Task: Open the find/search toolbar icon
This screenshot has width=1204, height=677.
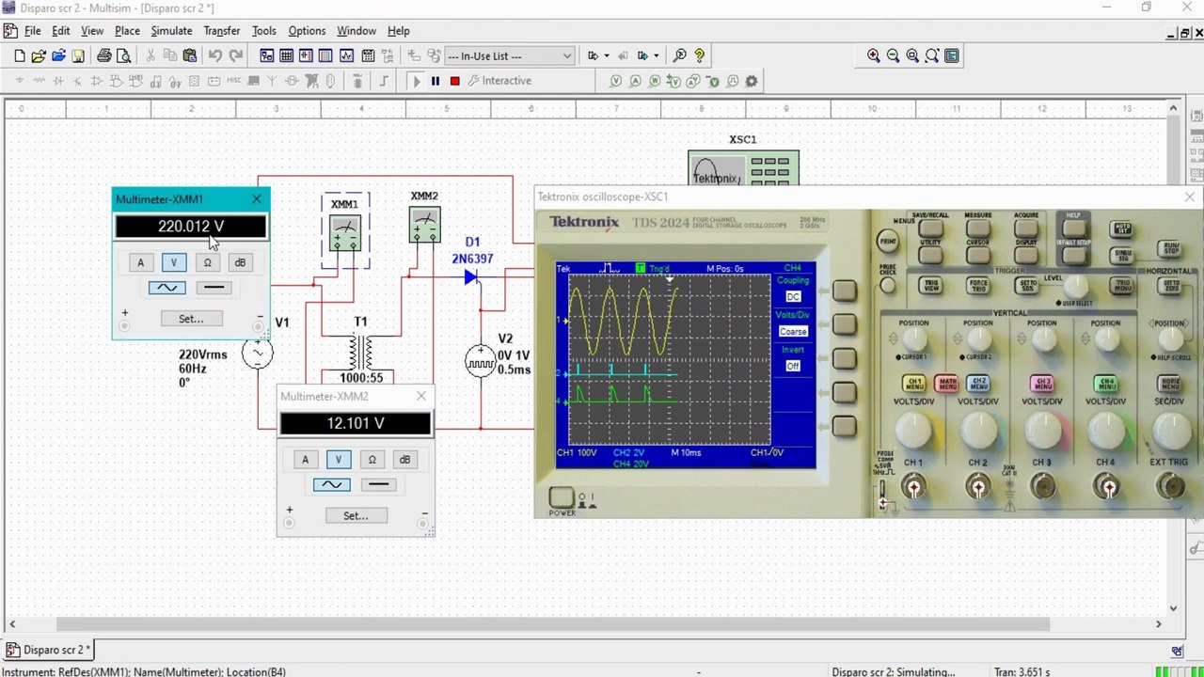Action: point(680,55)
